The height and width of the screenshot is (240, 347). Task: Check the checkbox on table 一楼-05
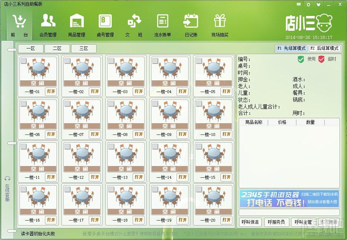coord(199,61)
